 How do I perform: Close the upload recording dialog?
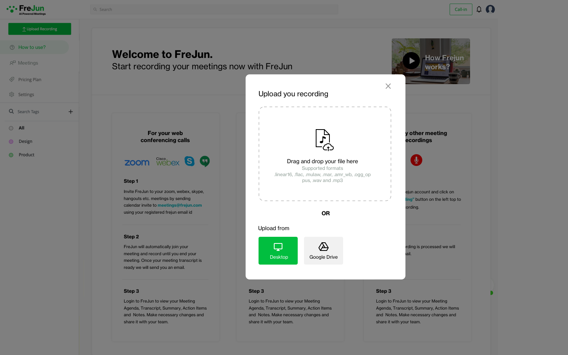tap(388, 86)
